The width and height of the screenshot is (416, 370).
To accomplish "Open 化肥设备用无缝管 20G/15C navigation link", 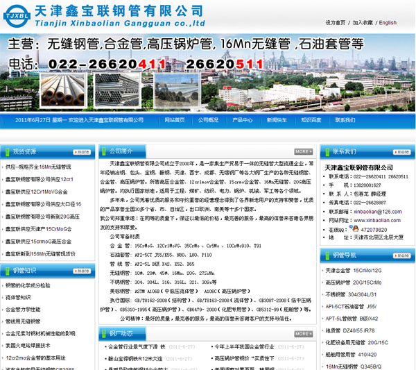I will point(357,343).
